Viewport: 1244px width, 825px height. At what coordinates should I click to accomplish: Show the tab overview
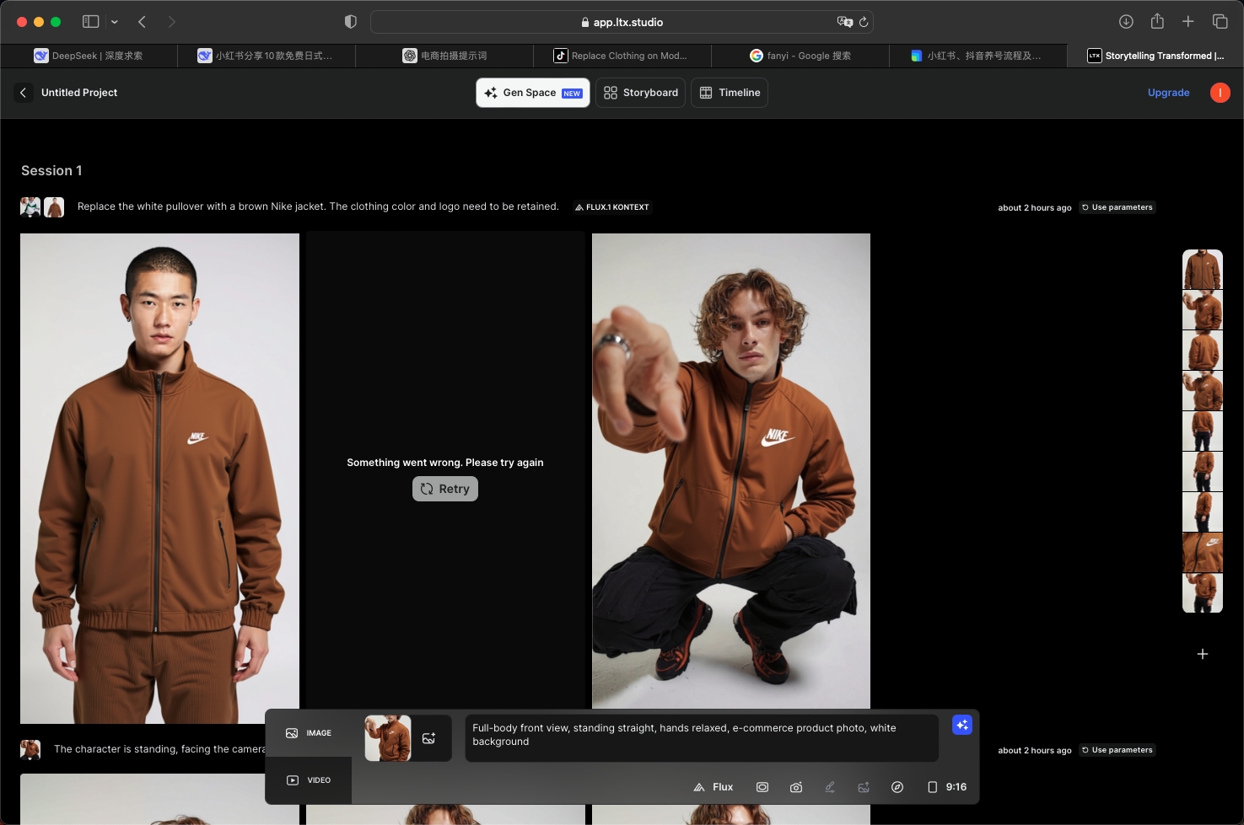click(x=1220, y=22)
